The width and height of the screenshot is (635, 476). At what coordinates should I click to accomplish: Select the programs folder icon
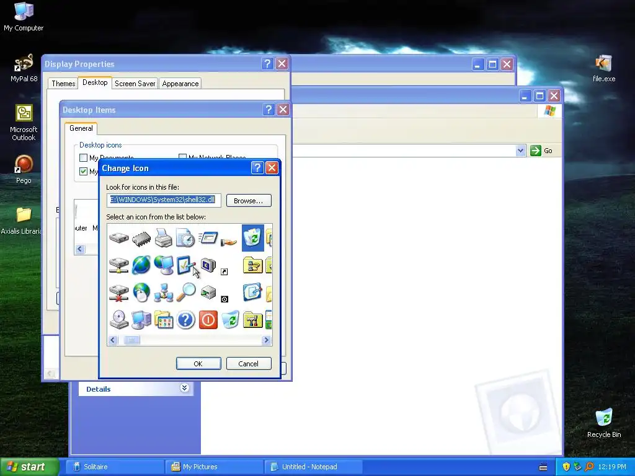pos(164,320)
